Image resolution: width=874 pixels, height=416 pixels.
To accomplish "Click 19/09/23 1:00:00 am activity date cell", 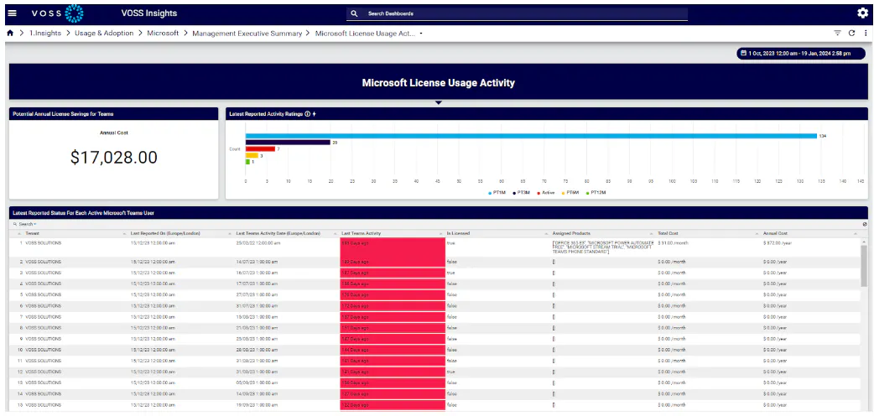I will (257, 404).
